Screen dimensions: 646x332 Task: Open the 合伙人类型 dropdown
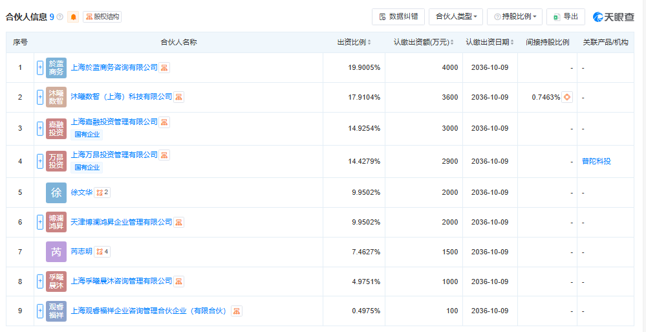click(456, 17)
